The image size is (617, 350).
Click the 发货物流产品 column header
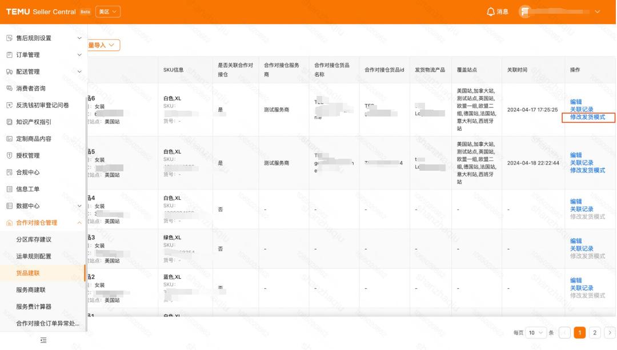pos(430,70)
